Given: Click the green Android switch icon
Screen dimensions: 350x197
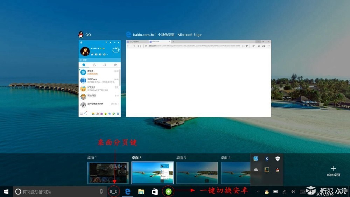Looking at the screenshot, I should (168, 191).
